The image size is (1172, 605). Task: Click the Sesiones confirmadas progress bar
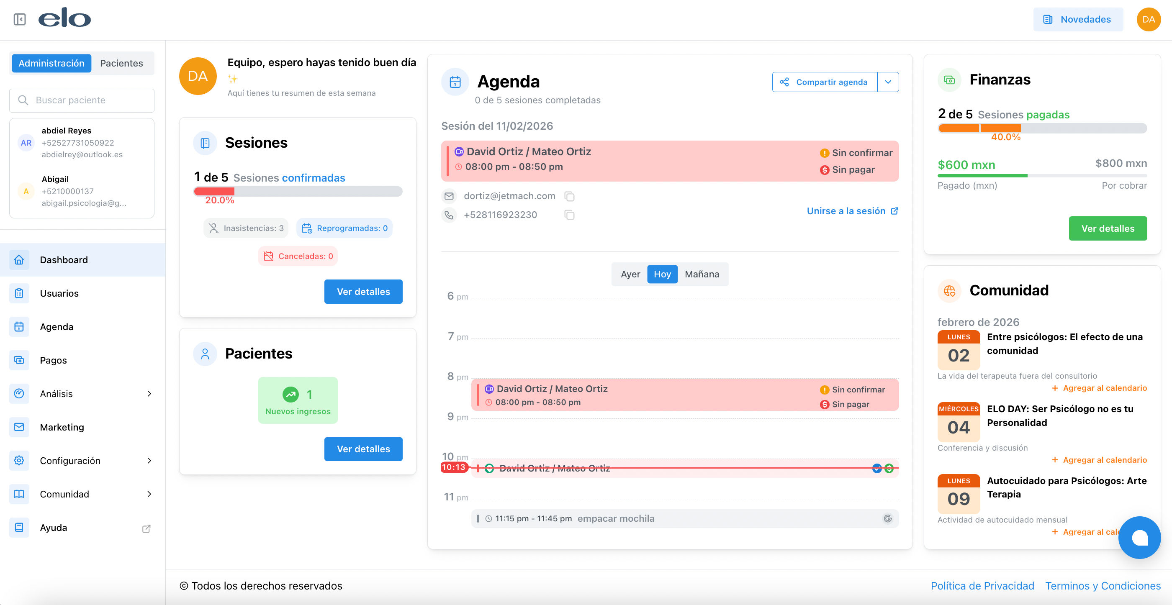click(298, 192)
